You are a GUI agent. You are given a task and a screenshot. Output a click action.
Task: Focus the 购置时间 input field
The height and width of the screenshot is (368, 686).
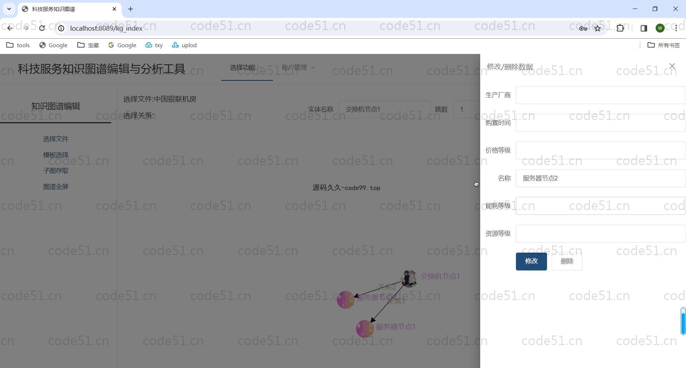[x=600, y=123]
